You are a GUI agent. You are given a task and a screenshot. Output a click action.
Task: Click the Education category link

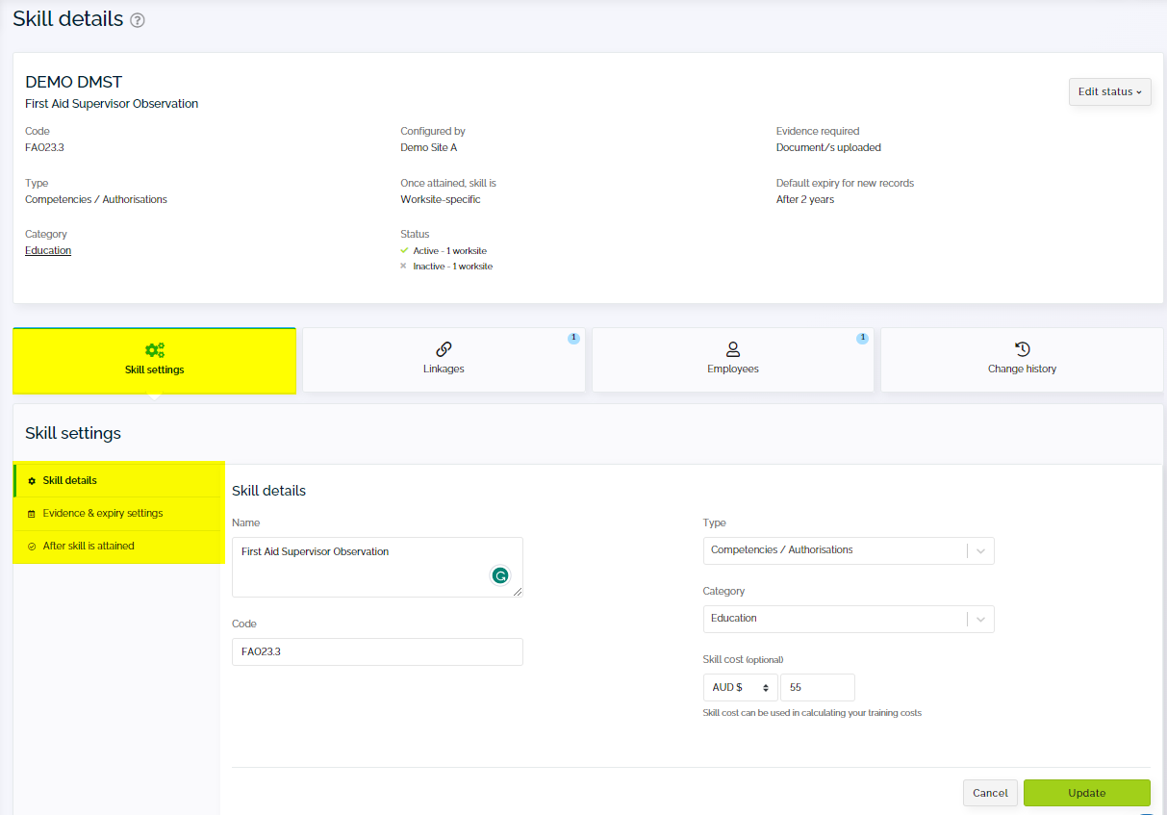pos(47,250)
